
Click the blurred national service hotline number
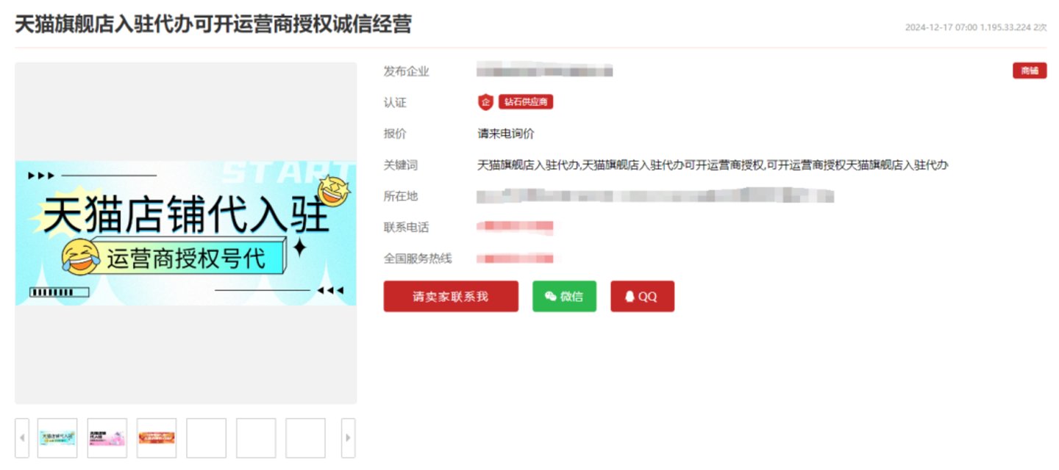[515, 258]
